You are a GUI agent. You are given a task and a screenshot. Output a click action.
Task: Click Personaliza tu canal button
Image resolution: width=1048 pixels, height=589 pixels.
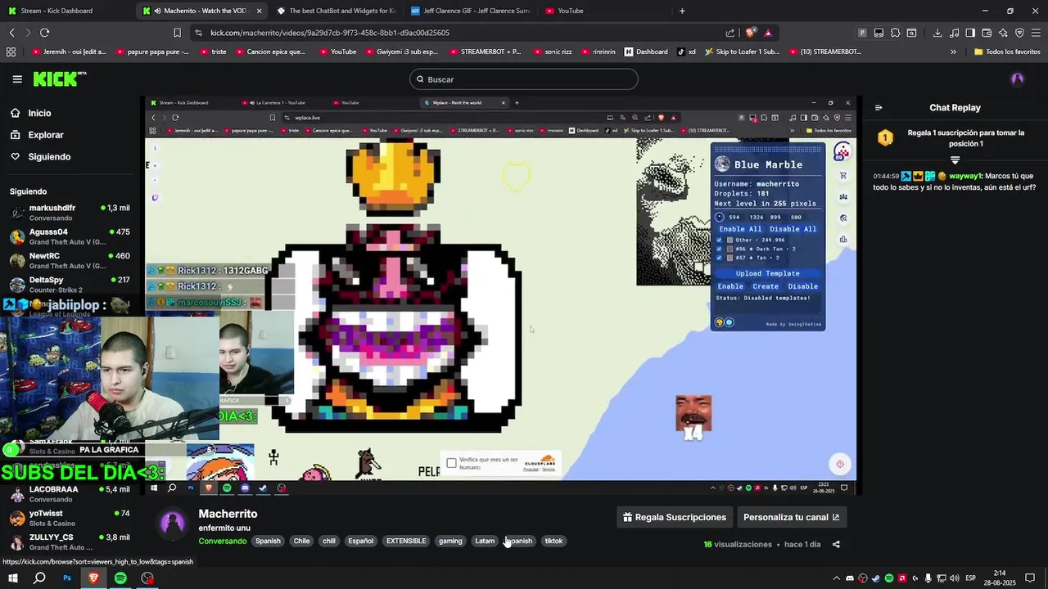791,517
